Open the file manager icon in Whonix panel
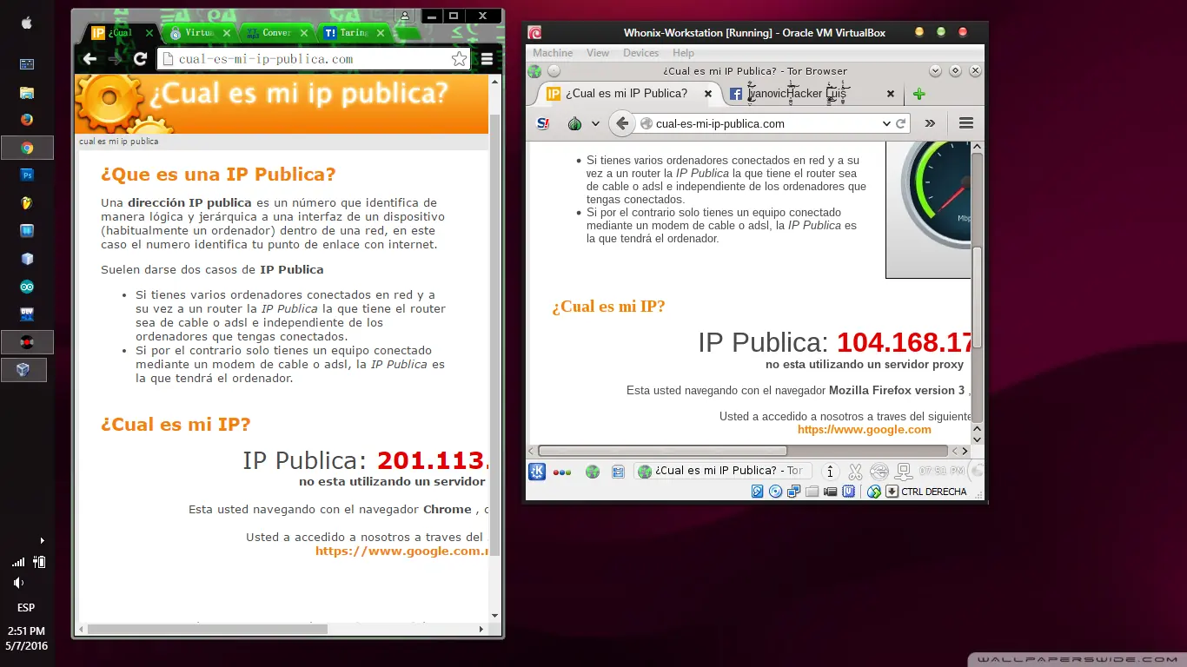This screenshot has height=667, width=1187. 618,472
